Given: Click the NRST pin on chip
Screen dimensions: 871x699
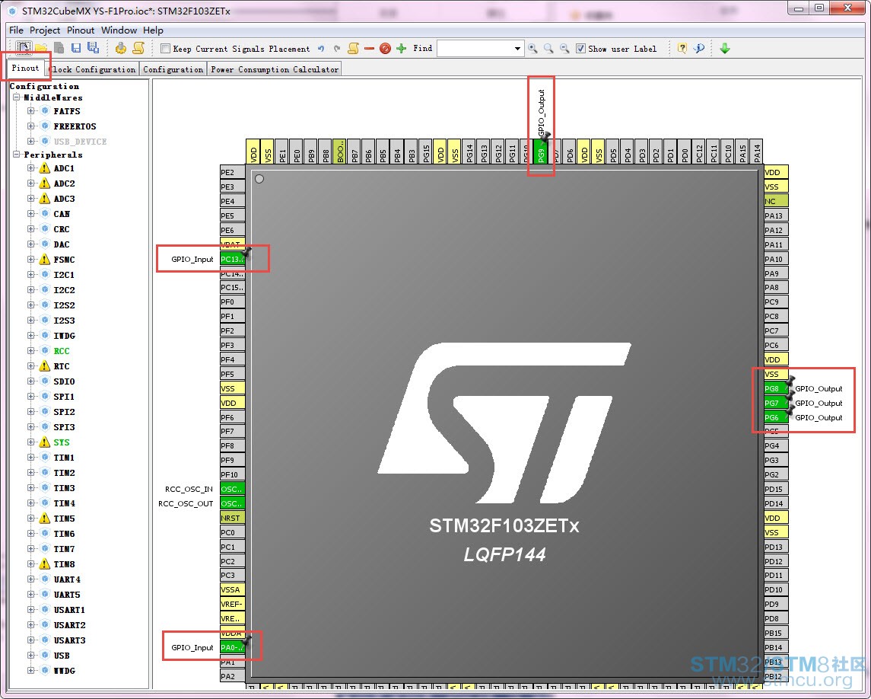Looking at the screenshot, I should coord(232,518).
